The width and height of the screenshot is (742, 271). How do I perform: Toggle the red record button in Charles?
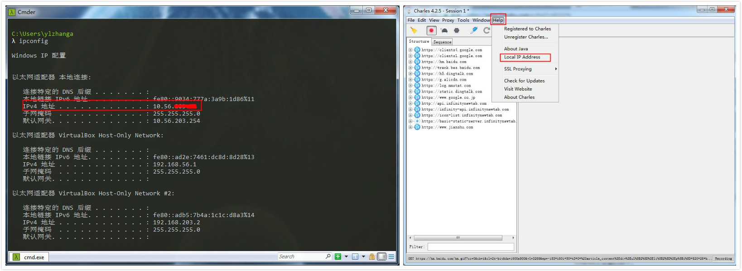pyautogui.click(x=431, y=30)
